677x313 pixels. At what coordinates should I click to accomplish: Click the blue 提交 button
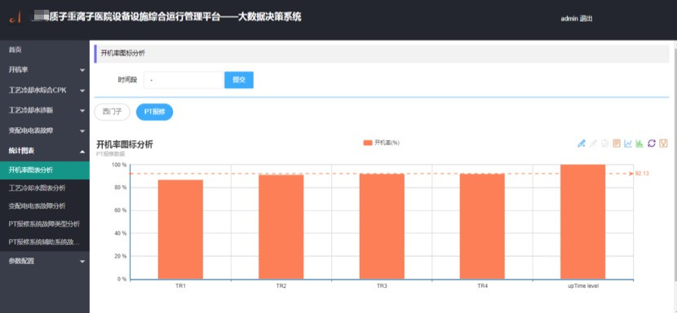[239, 80]
